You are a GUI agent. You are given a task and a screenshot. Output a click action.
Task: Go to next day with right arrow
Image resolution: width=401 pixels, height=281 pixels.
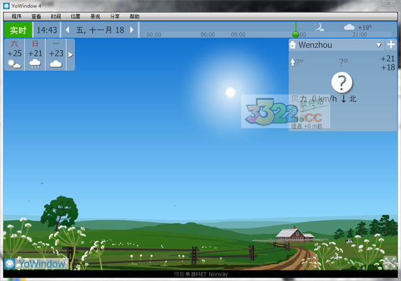(x=132, y=30)
